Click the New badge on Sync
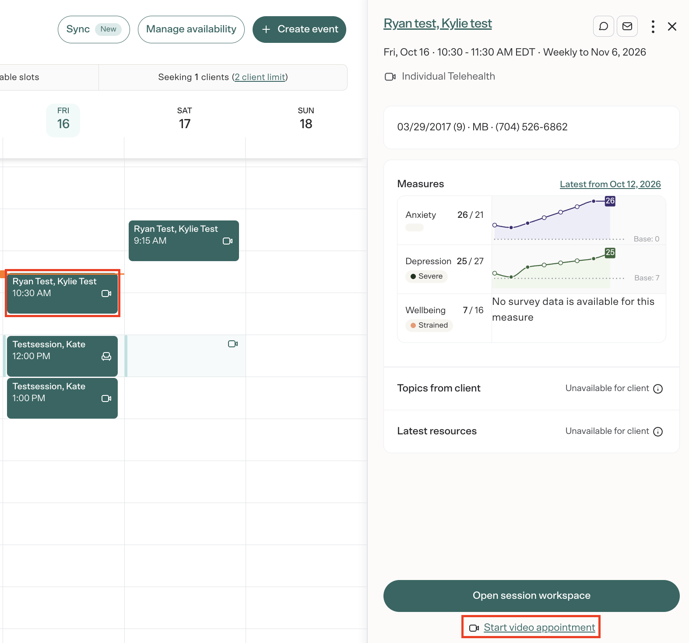The width and height of the screenshot is (689, 643). pos(108,29)
